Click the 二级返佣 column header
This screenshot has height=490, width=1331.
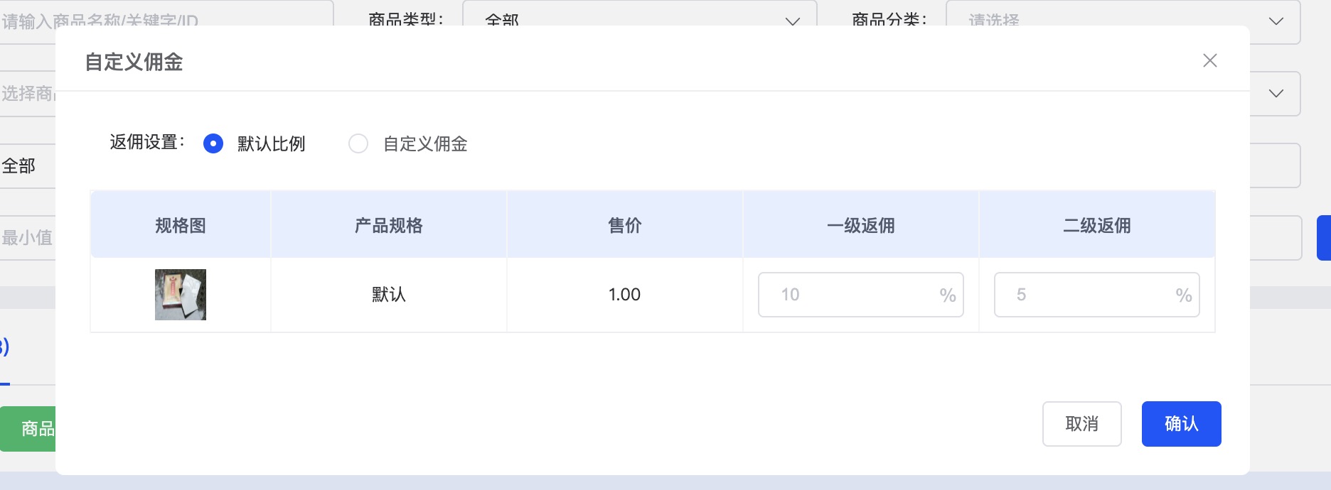click(x=1096, y=226)
